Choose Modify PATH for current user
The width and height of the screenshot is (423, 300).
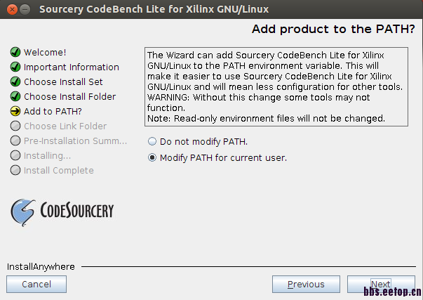pyautogui.click(x=152, y=158)
